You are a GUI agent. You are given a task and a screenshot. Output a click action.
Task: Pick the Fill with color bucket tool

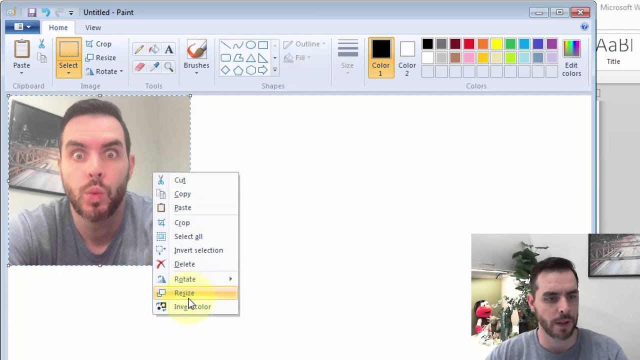point(154,49)
